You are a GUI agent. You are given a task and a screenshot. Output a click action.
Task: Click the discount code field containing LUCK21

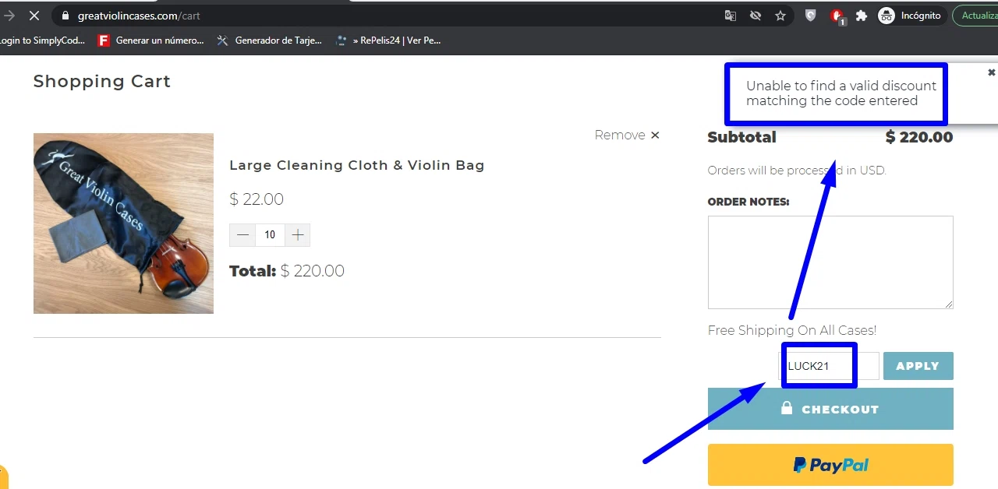tap(829, 366)
